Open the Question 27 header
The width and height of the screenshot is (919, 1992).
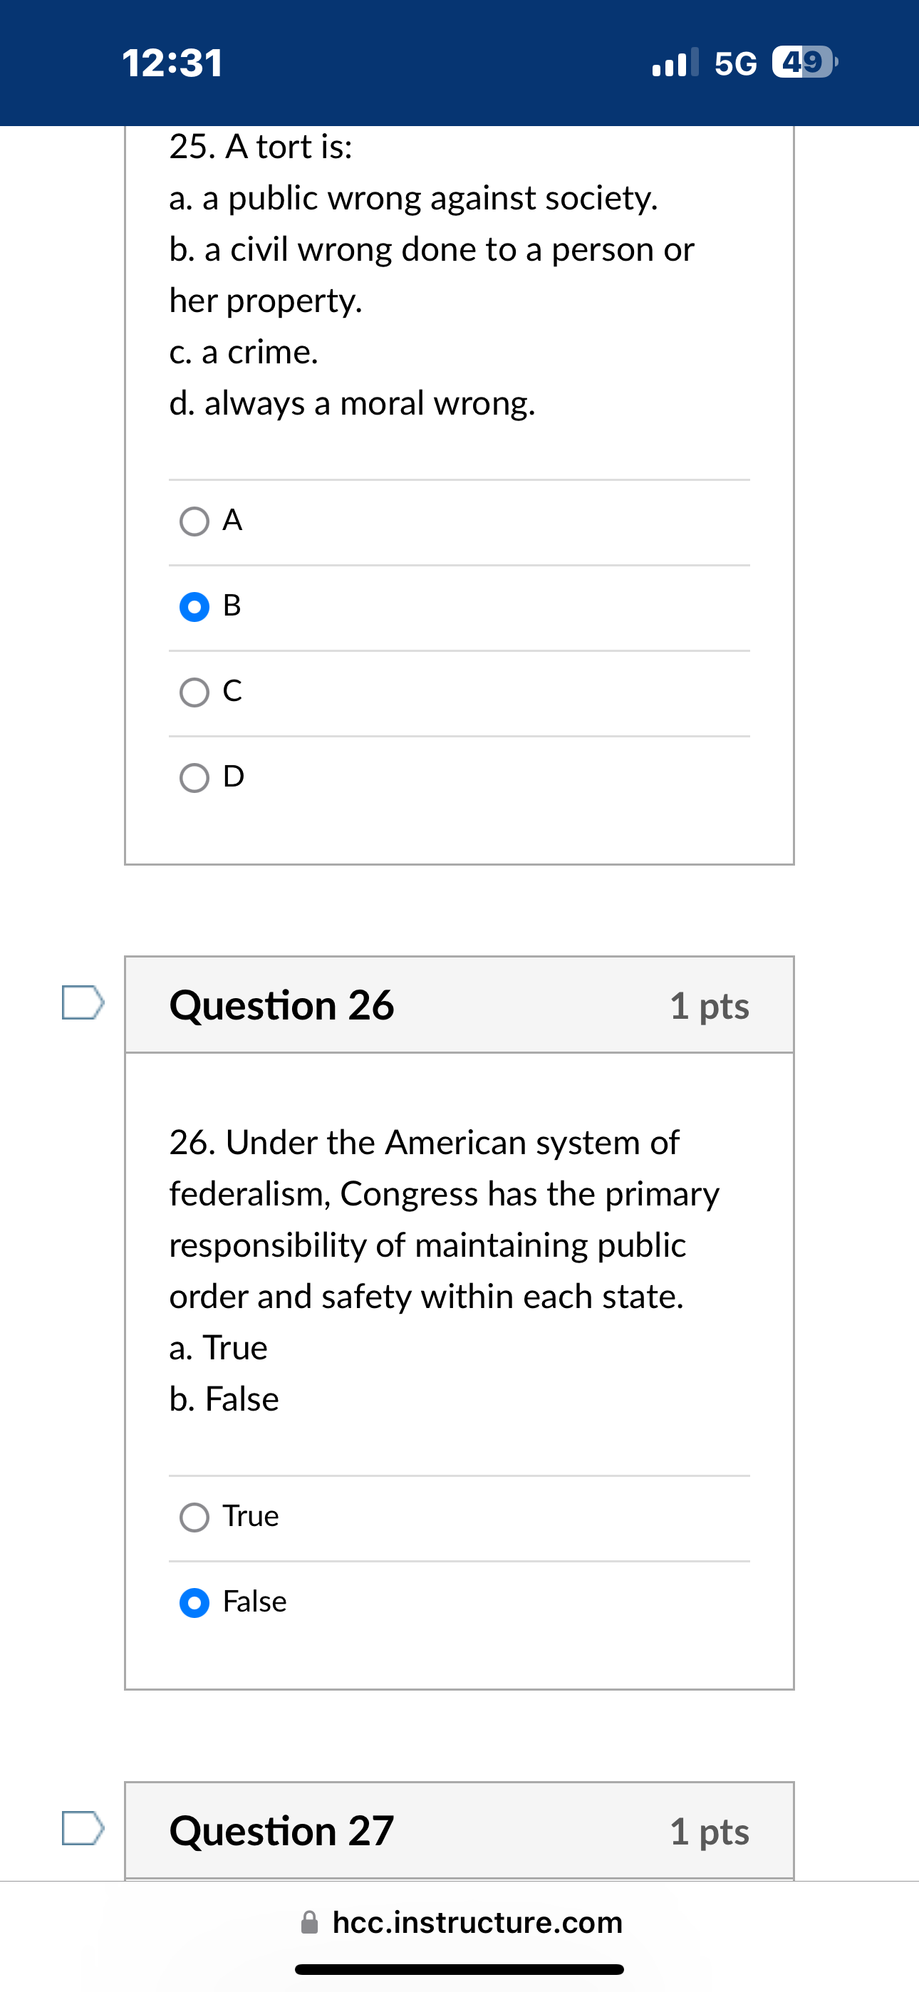pyautogui.click(x=283, y=1830)
